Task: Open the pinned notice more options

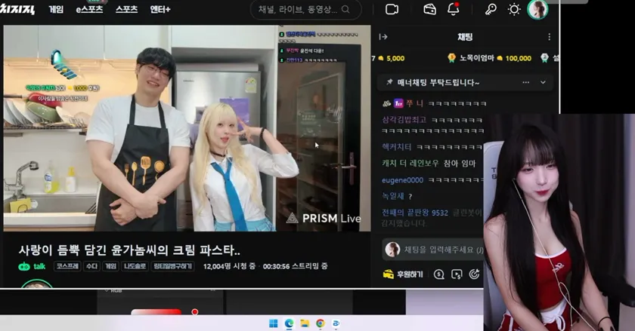Action: pyautogui.click(x=525, y=82)
